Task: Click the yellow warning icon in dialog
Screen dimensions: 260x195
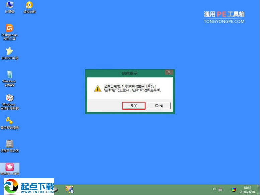Action: [98, 89]
